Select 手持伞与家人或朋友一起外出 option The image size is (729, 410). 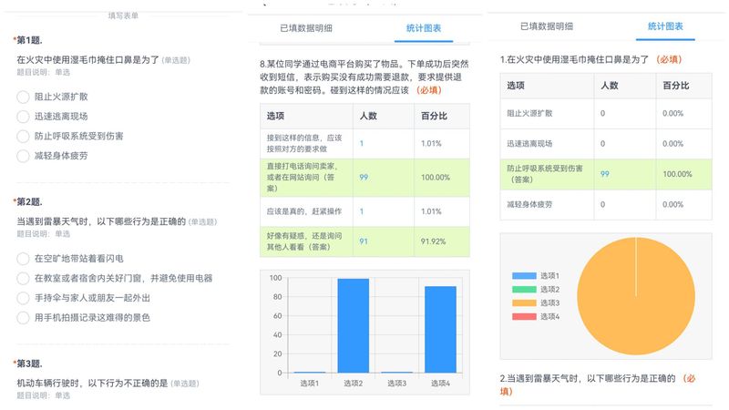[23, 298]
